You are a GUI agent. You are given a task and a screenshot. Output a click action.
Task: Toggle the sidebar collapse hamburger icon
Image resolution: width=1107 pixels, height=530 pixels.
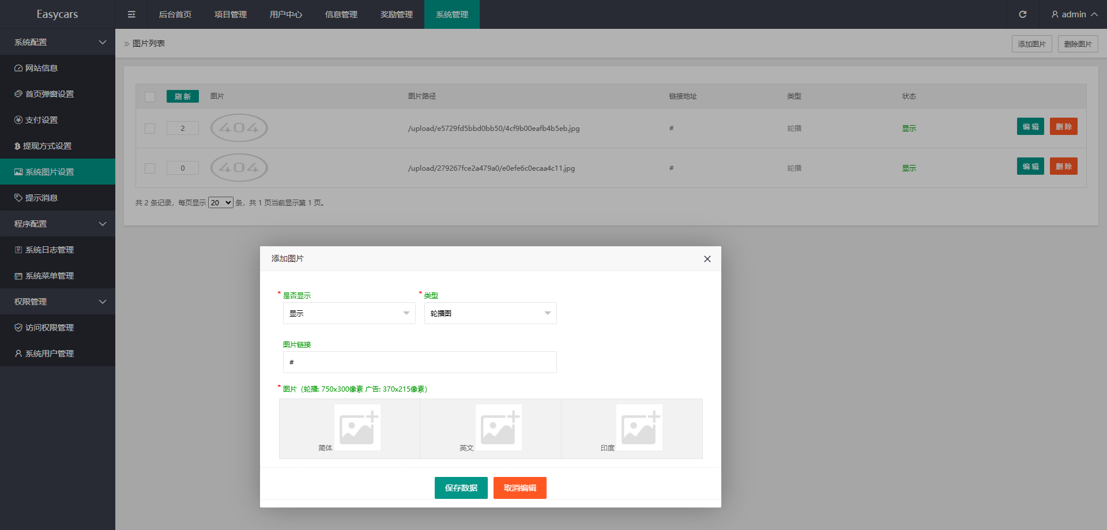coord(131,14)
